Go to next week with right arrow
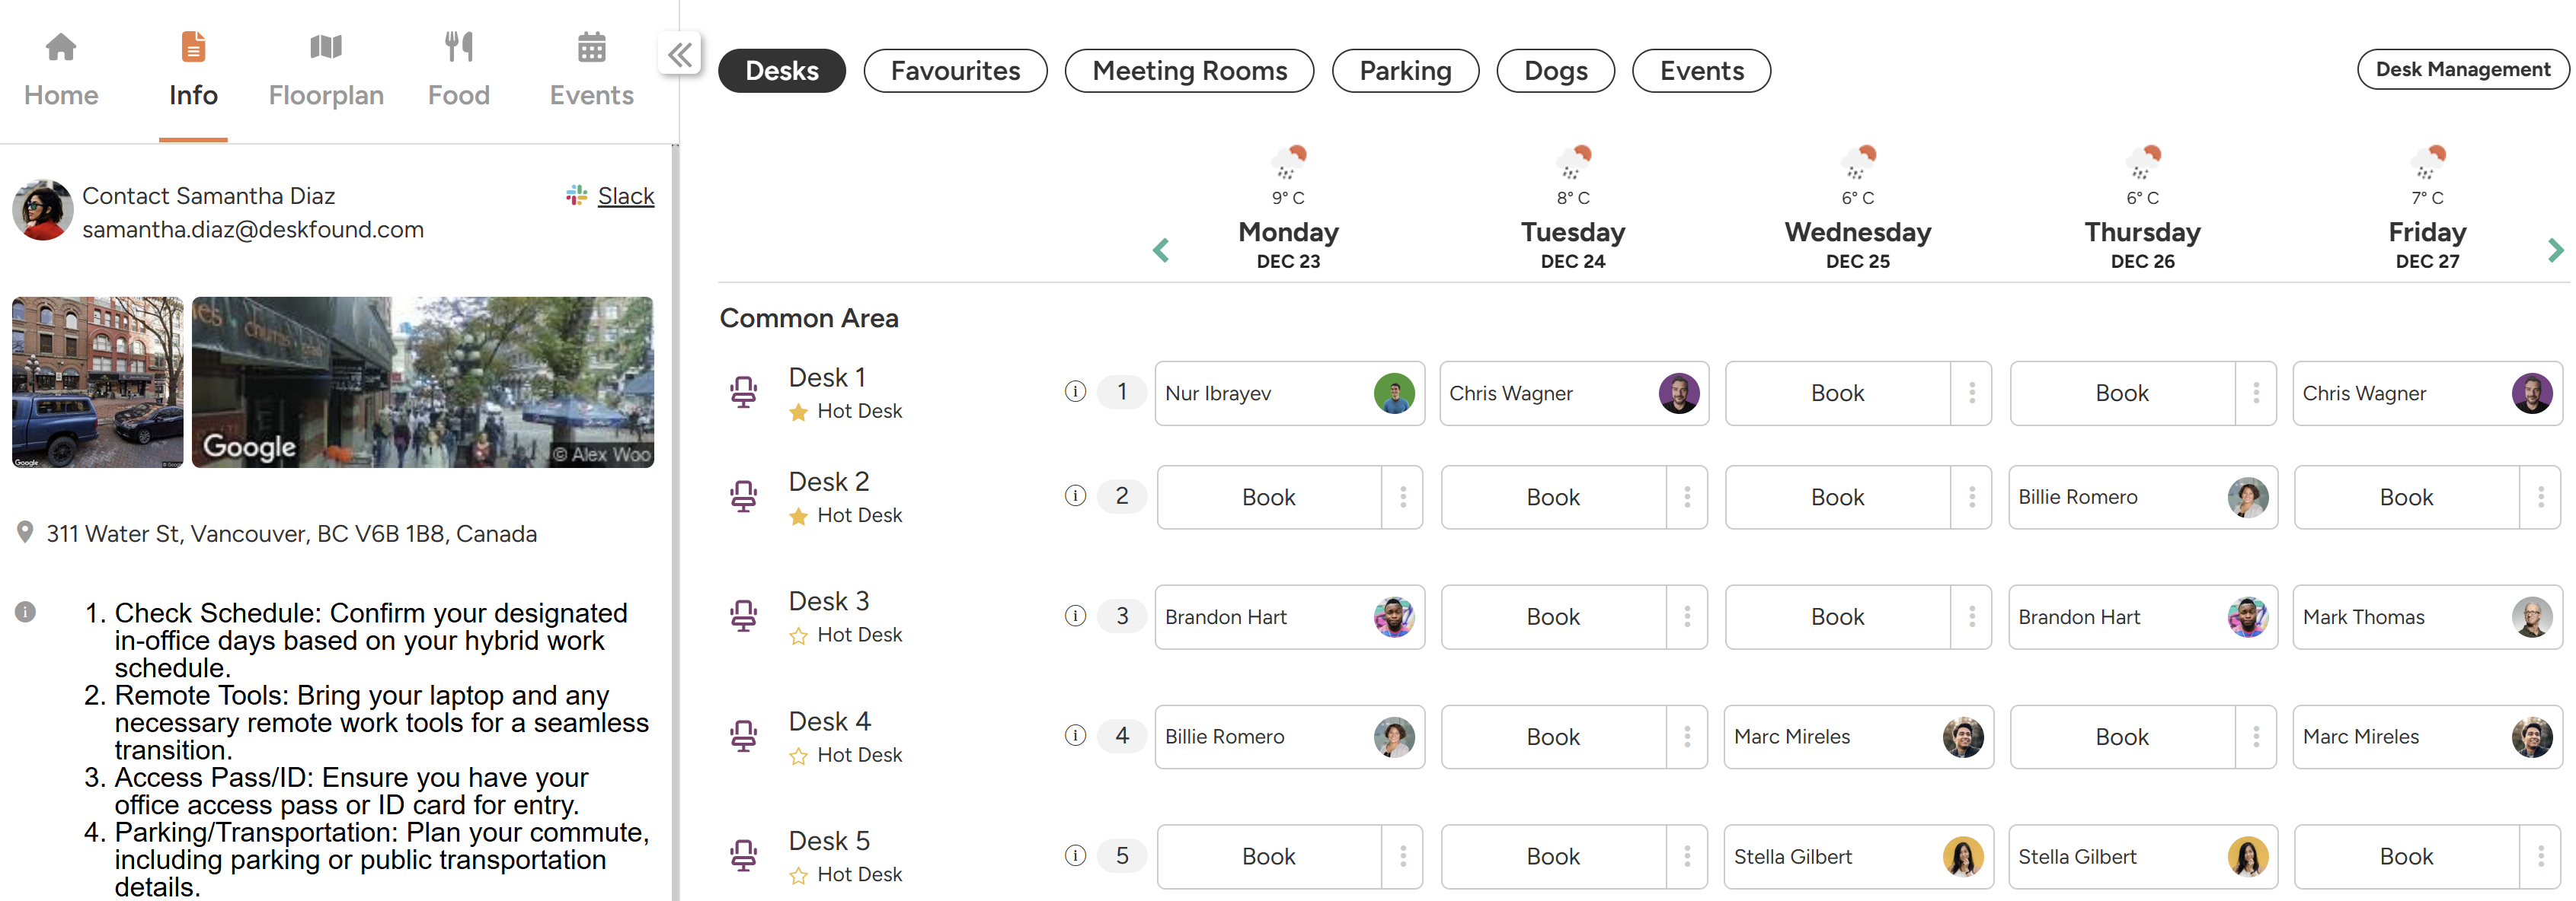Image resolution: width=2576 pixels, height=901 pixels. point(2555,250)
